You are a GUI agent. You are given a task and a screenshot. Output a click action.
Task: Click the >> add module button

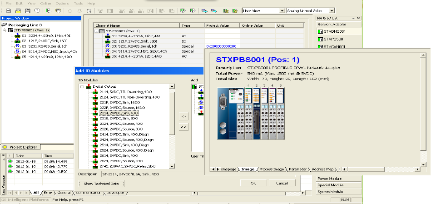click(183, 116)
